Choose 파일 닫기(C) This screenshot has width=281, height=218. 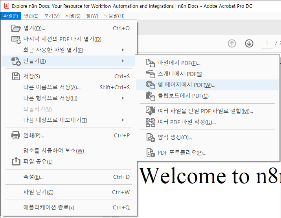click(x=69, y=192)
